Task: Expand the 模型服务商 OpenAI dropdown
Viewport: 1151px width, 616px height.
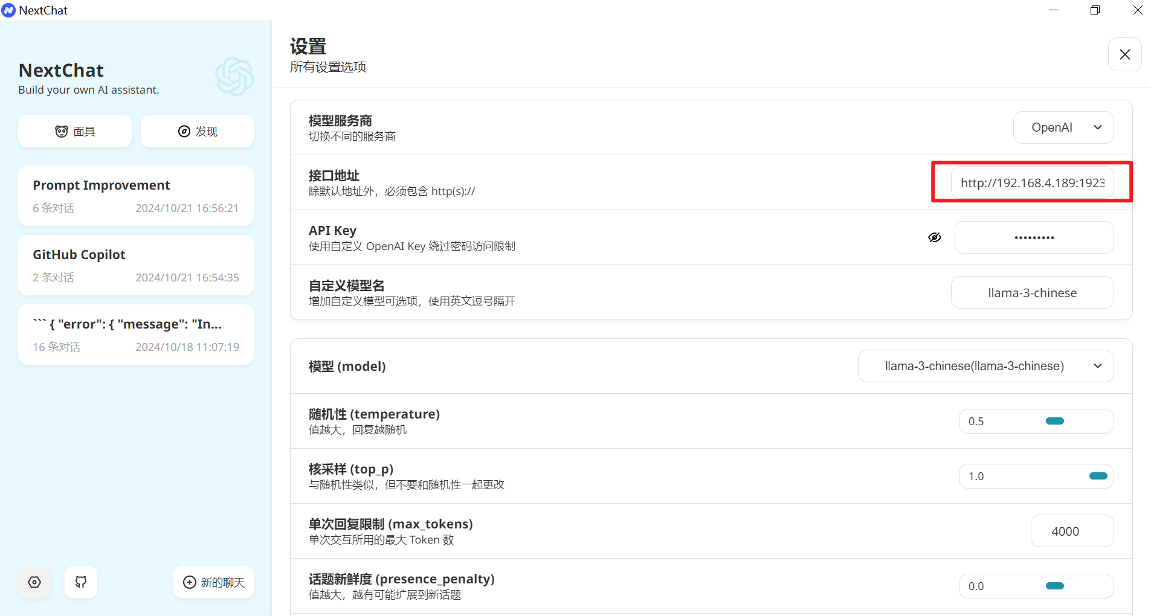Action: pos(1063,127)
